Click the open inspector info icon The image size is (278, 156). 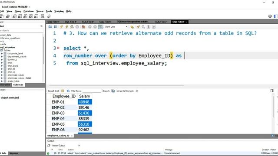(8, 16)
